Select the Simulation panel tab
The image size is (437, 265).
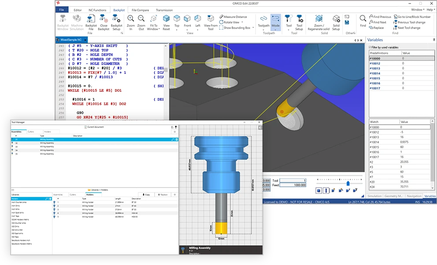tap(374, 196)
